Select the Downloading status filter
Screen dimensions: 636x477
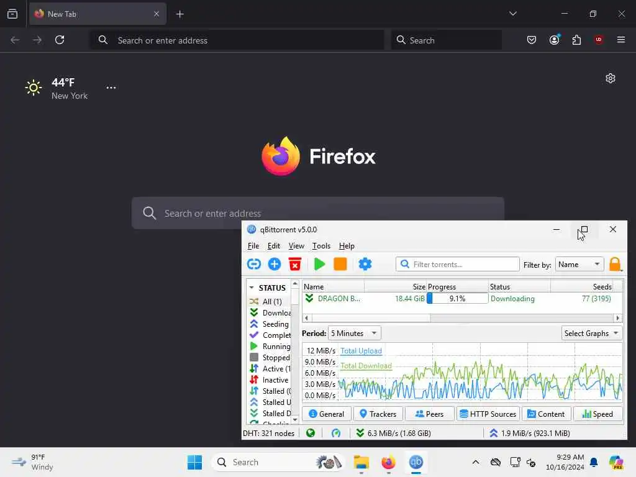click(x=270, y=313)
